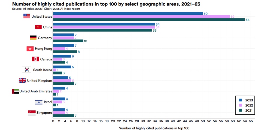Click China's 2023 bar labeled 34

point(104,24)
